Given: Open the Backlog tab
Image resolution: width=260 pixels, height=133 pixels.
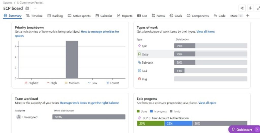Looking at the screenshot, I should [55, 16].
